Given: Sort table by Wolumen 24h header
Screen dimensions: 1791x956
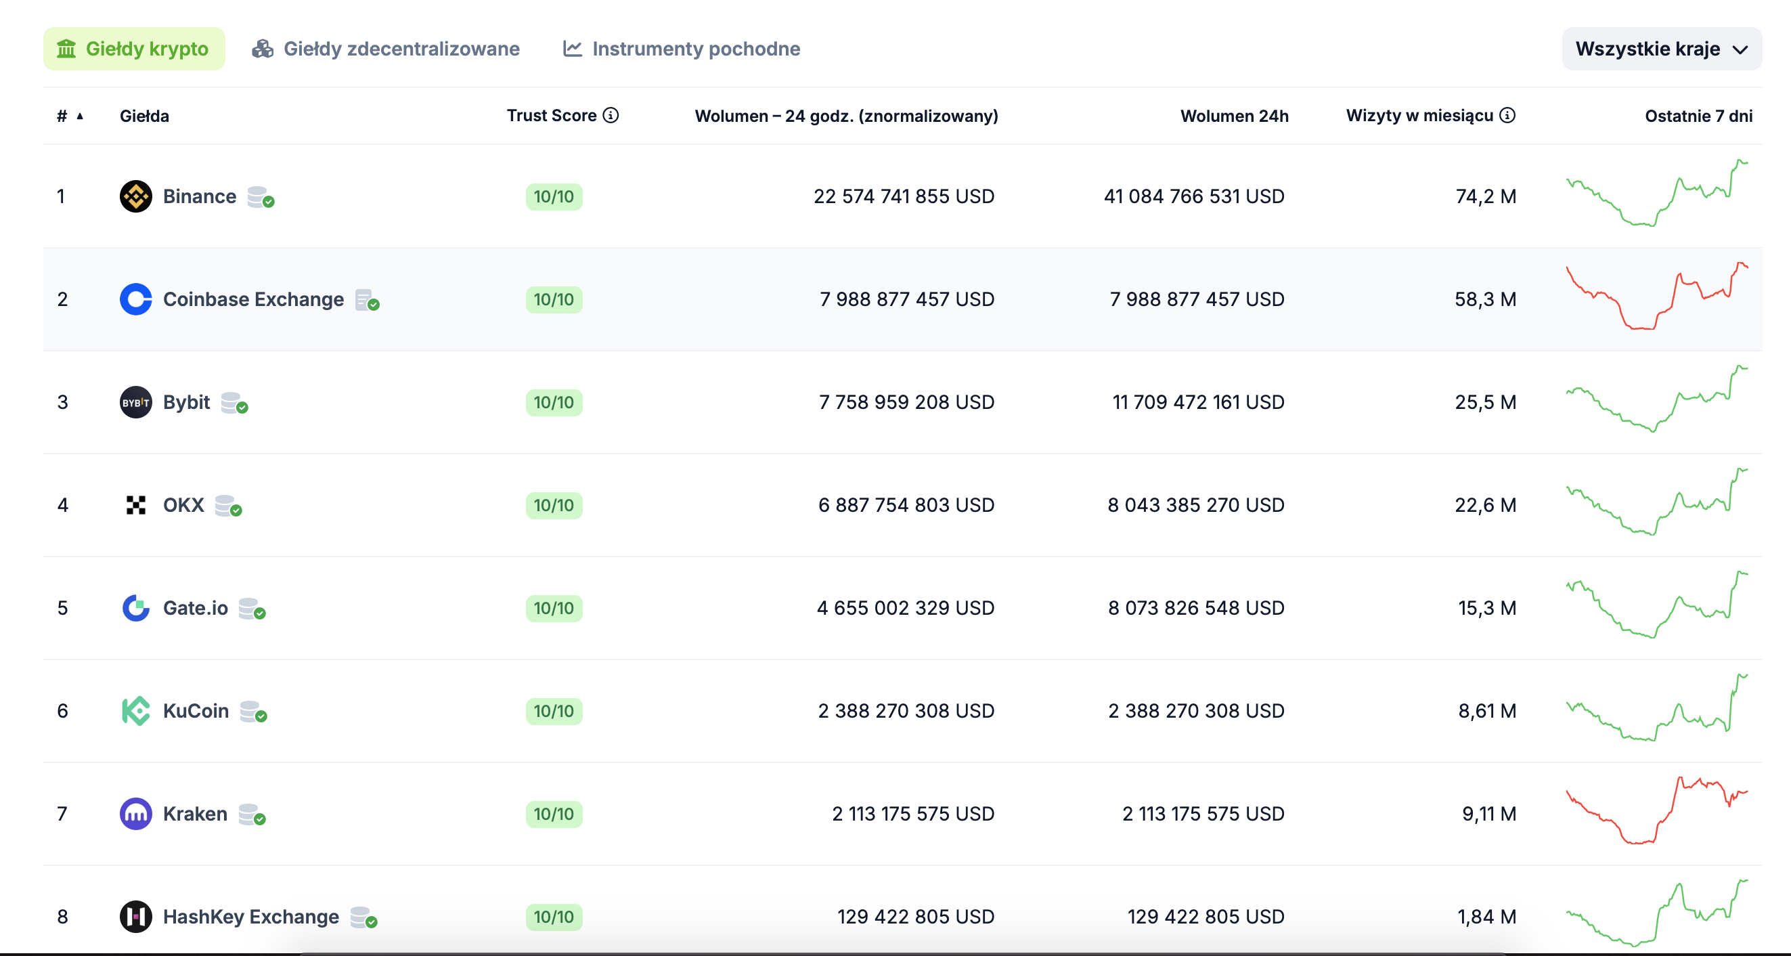Looking at the screenshot, I should [x=1233, y=116].
